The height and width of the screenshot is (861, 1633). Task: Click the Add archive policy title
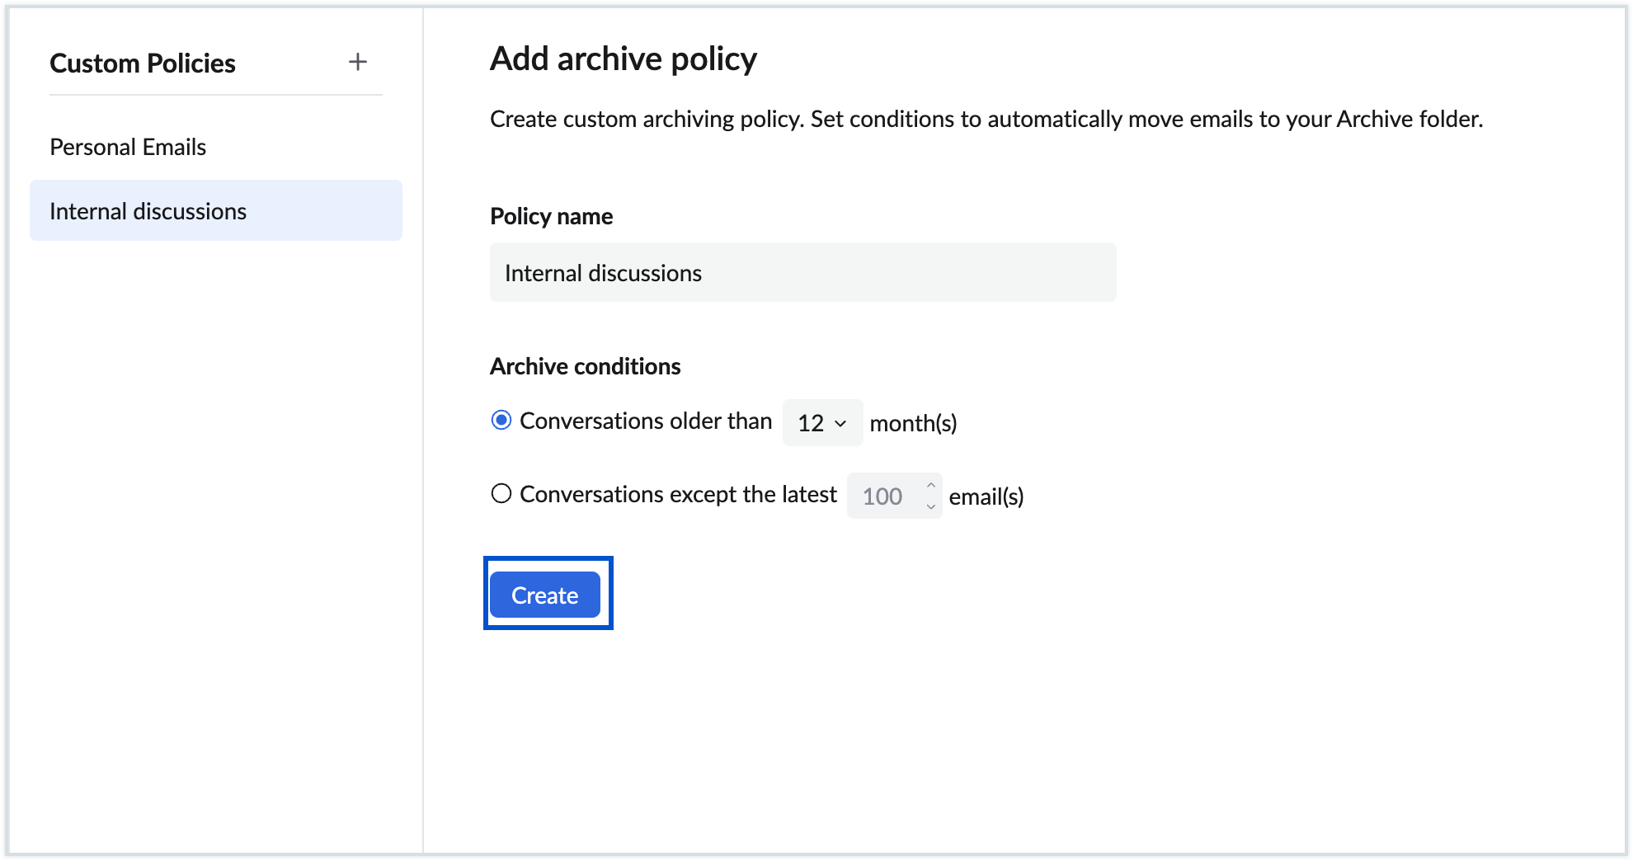(x=624, y=59)
